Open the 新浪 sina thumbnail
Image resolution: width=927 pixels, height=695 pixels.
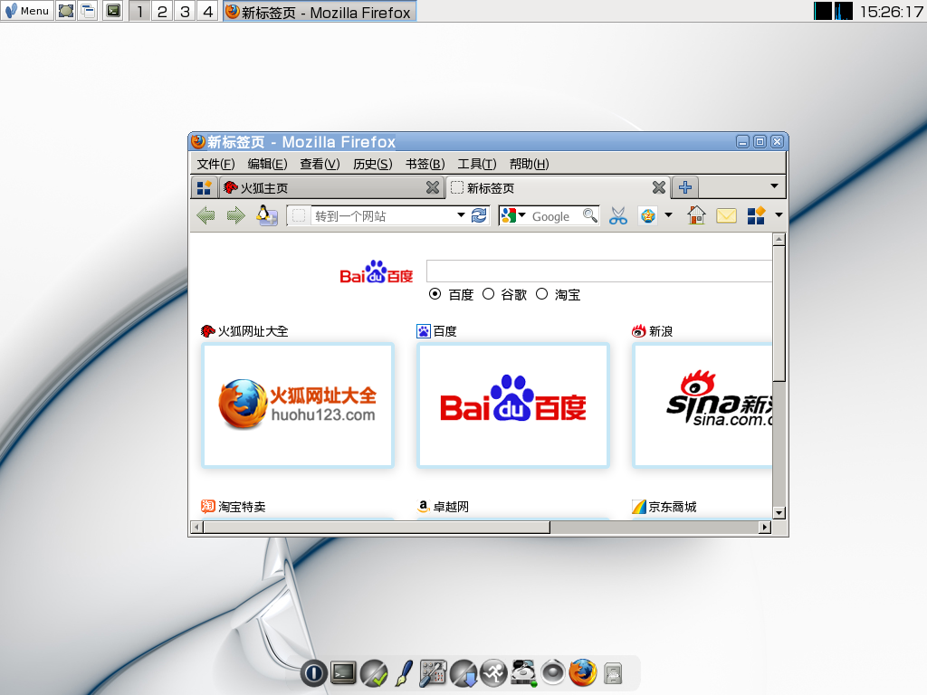pos(702,405)
